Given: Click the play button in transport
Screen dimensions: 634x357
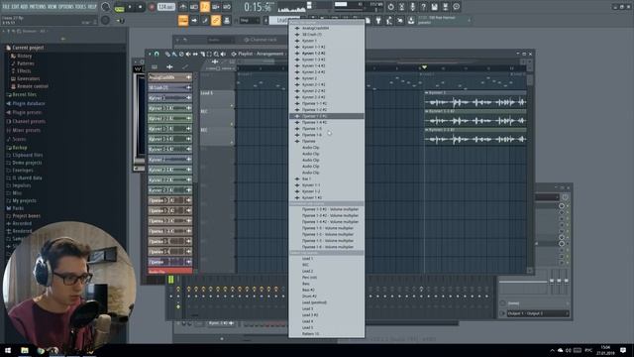Looking at the screenshot, I should [x=130, y=7].
